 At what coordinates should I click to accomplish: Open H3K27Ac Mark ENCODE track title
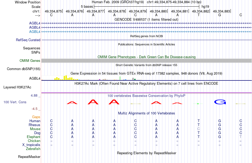pos(146,84)
